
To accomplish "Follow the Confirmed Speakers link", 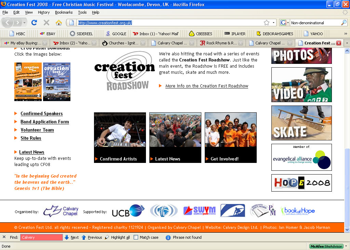I will pyautogui.click(x=41, y=113).
